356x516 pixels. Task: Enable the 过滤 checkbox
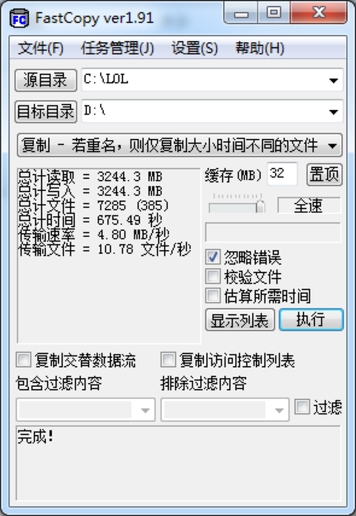click(302, 407)
